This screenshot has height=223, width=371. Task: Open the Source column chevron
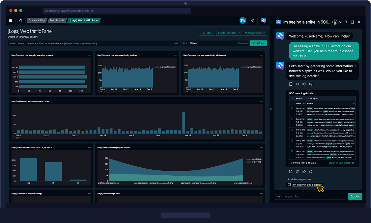pyautogui.click(x=354, y=104)
